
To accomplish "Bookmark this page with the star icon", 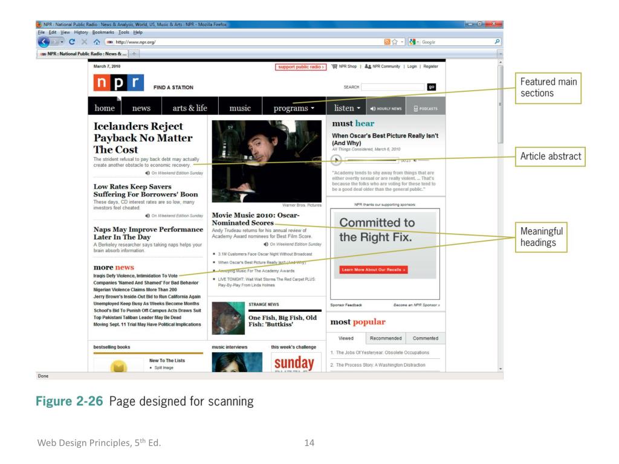I will 394,42.
